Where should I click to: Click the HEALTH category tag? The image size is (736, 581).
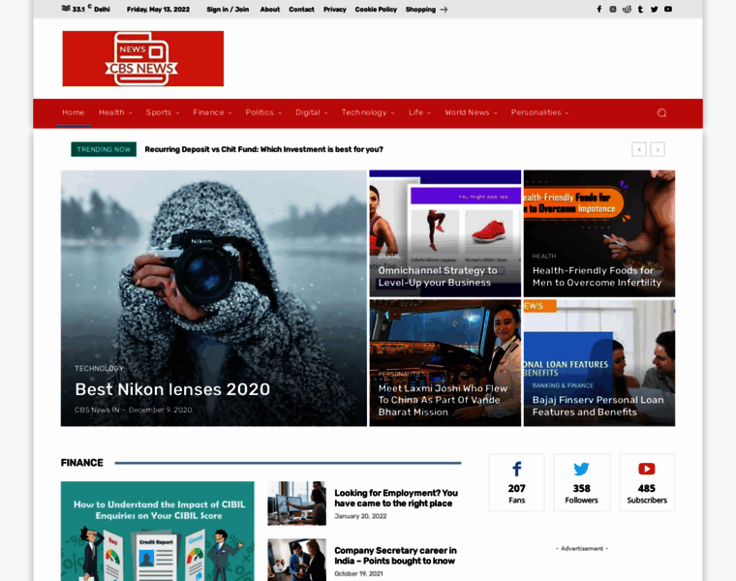tap(544, 257)
